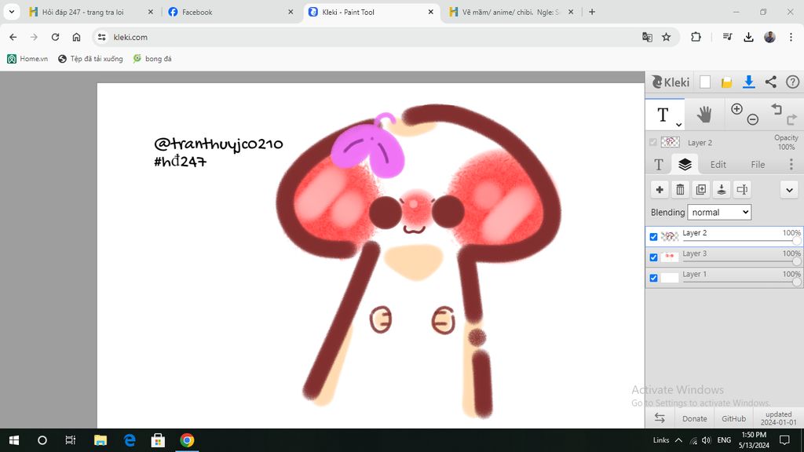Open Home.vn bookmark
This screenshot has height=452, width=804.
coord(27,58)
